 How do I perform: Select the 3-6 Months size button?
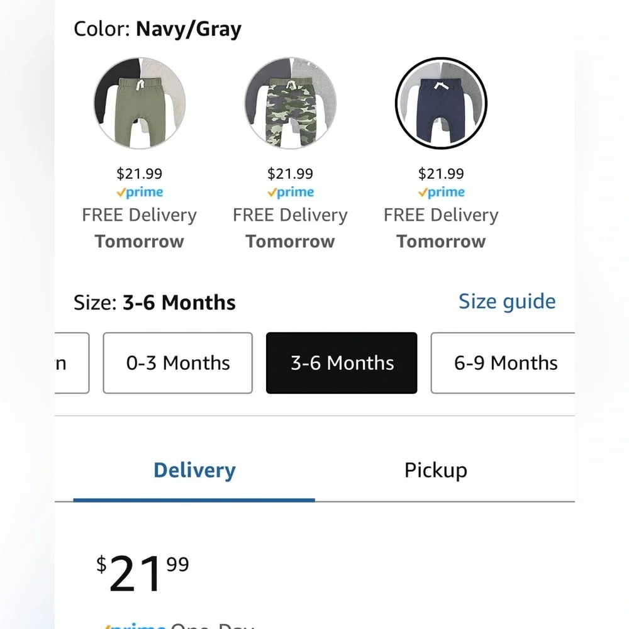point(342,363)
